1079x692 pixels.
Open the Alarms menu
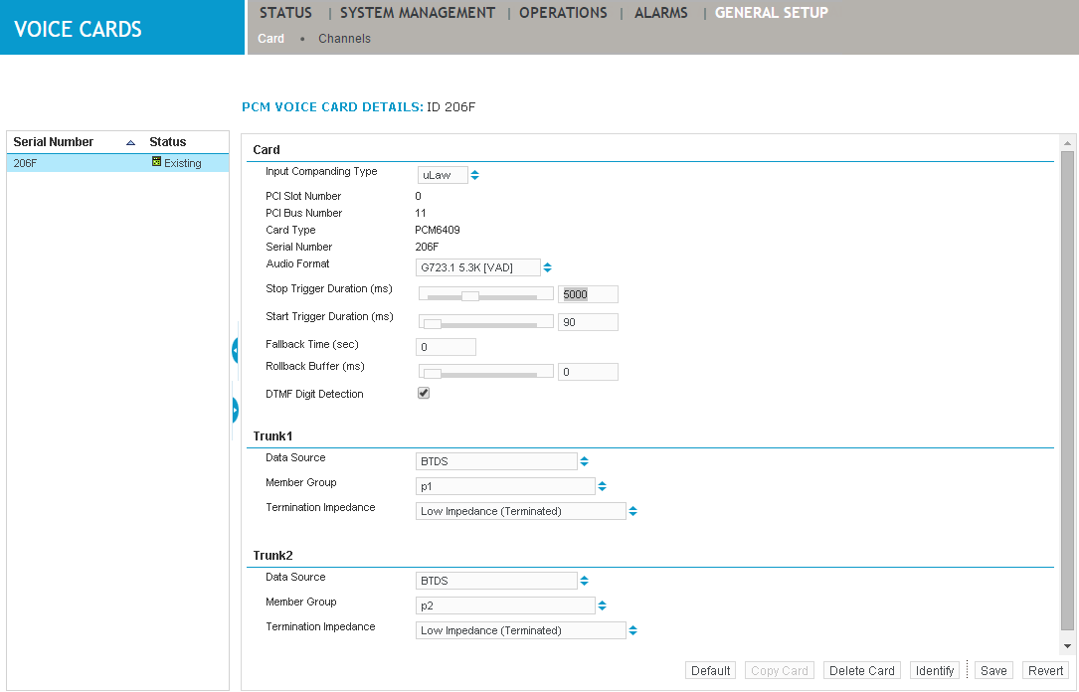pyautogui.click(x=660, y=13)
